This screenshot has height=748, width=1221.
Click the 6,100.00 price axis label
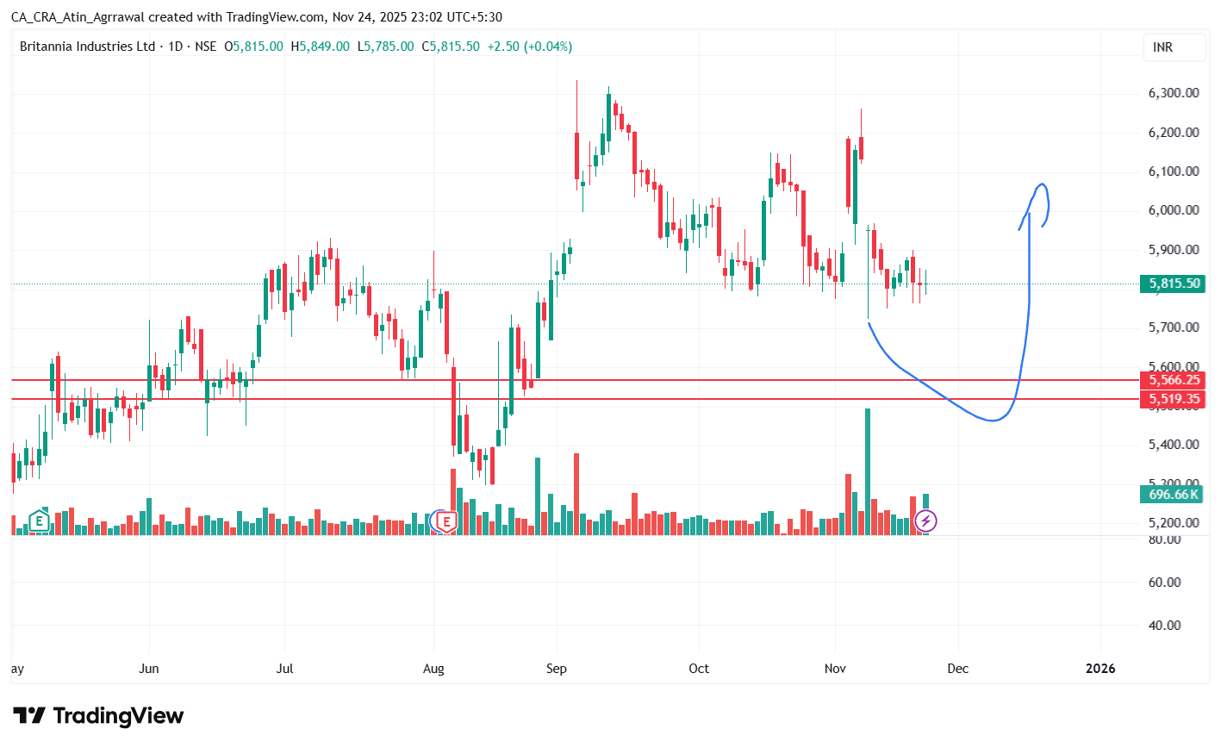pos(1174,171)
